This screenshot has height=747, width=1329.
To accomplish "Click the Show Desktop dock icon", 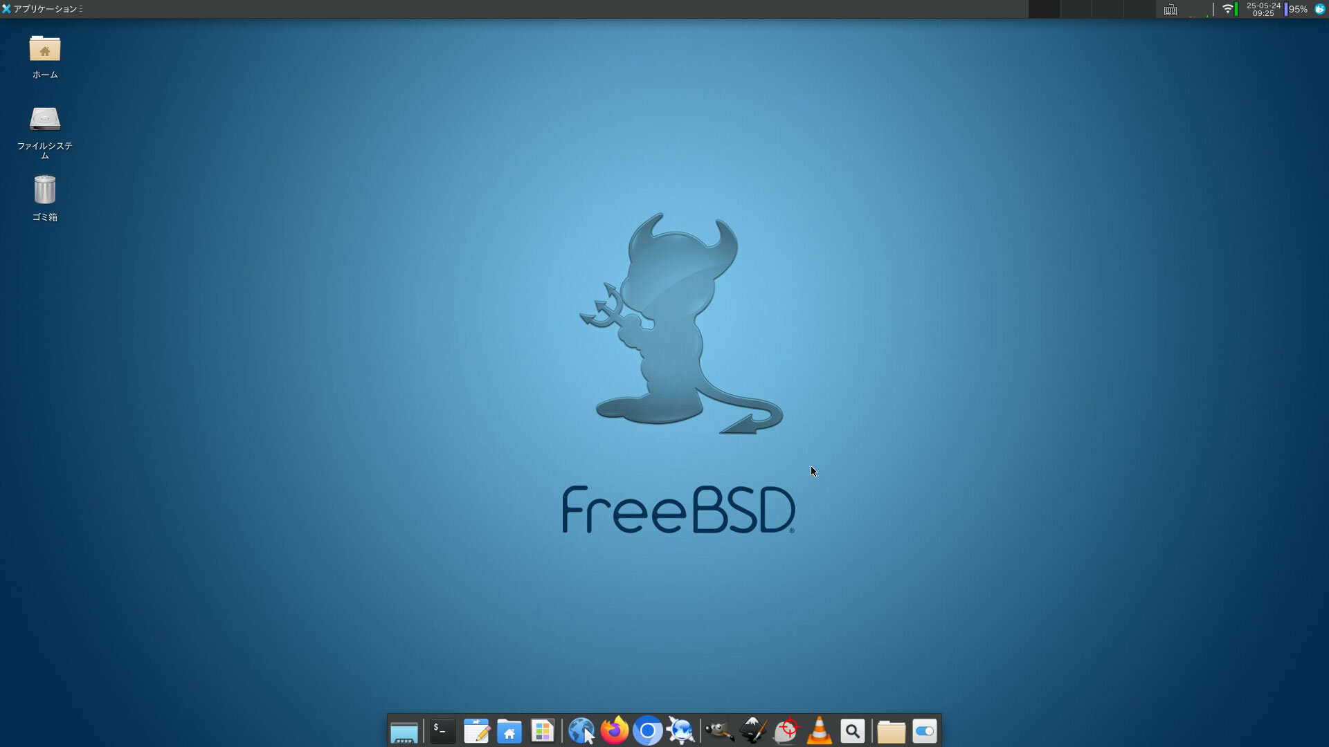I will (x=404, y=732).
